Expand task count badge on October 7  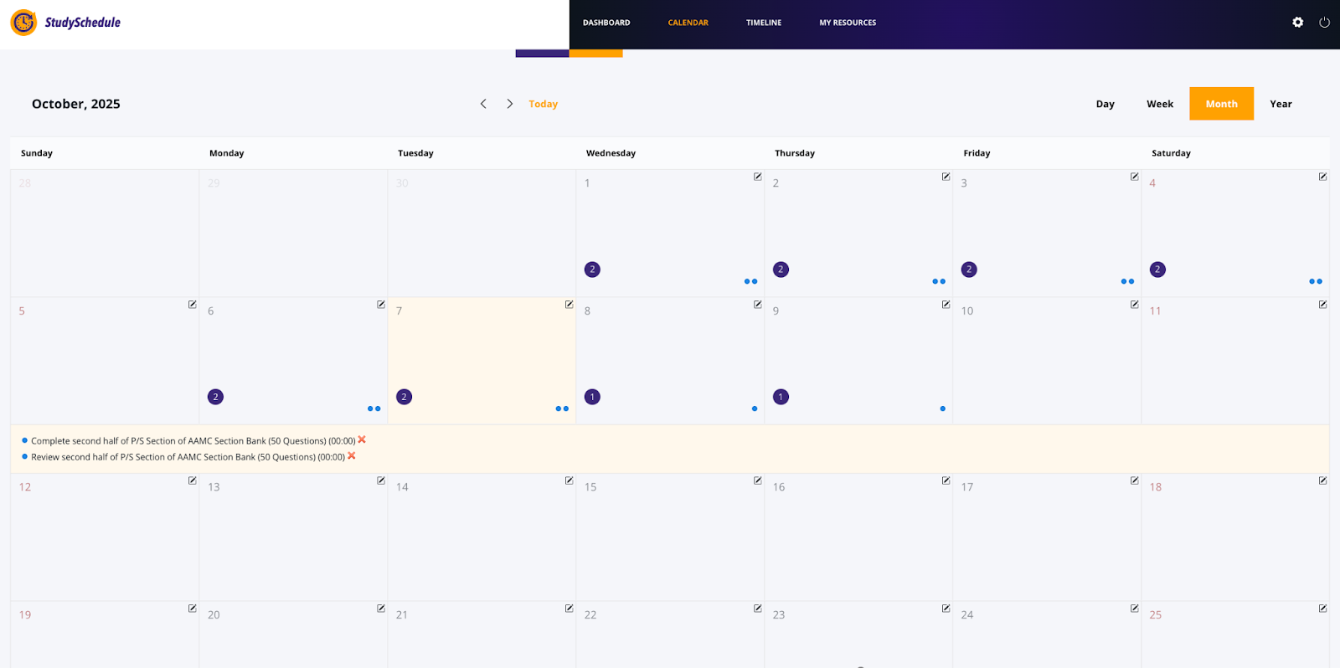click(404, 397)
